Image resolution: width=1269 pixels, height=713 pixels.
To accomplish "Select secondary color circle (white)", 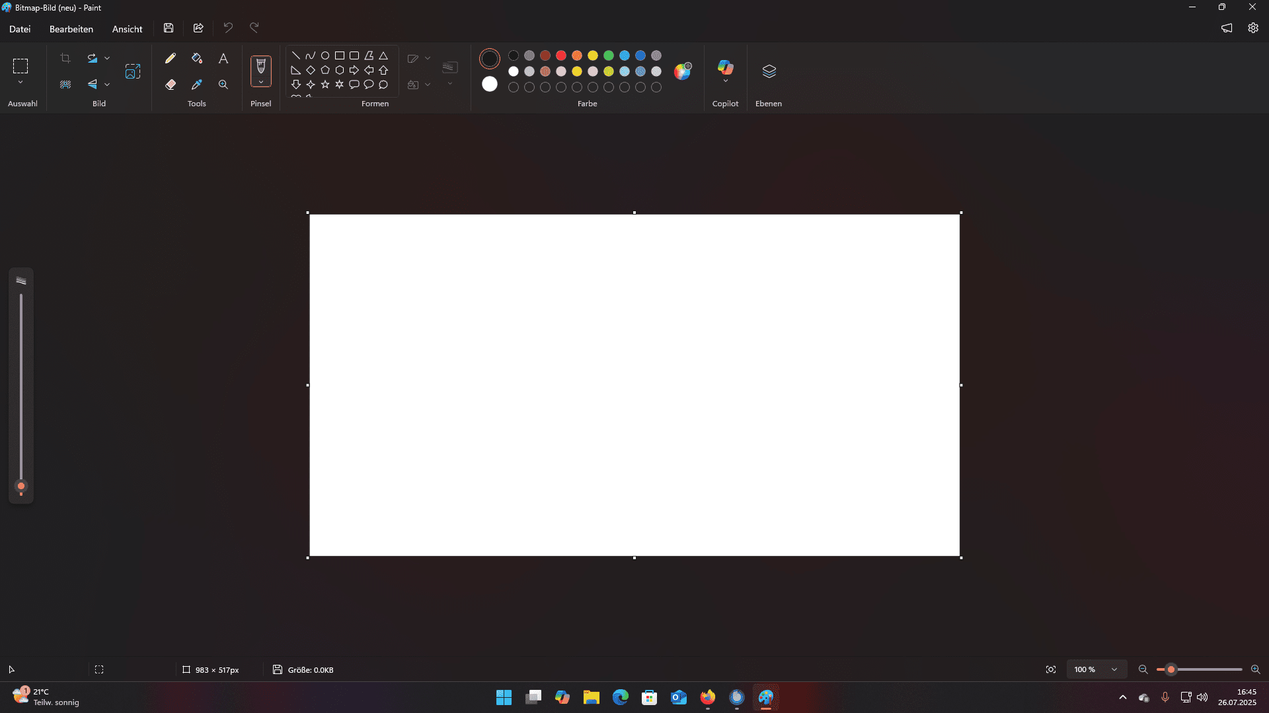I will tap(490, 84).
